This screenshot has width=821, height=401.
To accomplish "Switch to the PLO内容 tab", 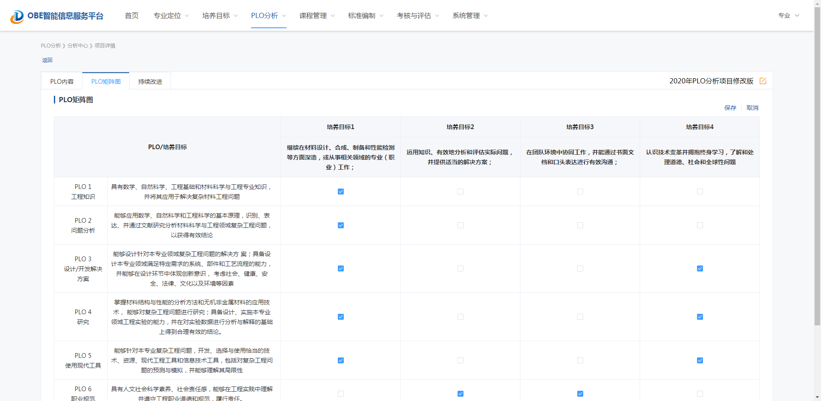I will pos(62,82).
